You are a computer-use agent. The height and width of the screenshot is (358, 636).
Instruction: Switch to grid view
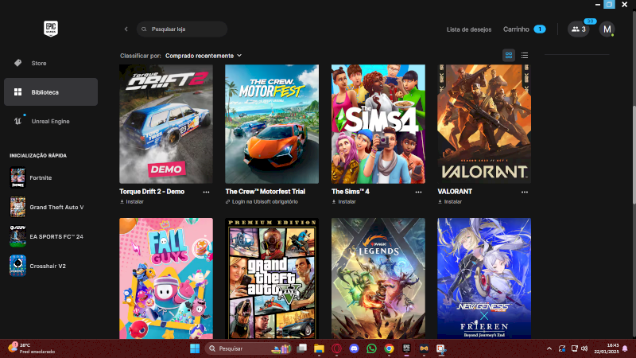(509, 55)
